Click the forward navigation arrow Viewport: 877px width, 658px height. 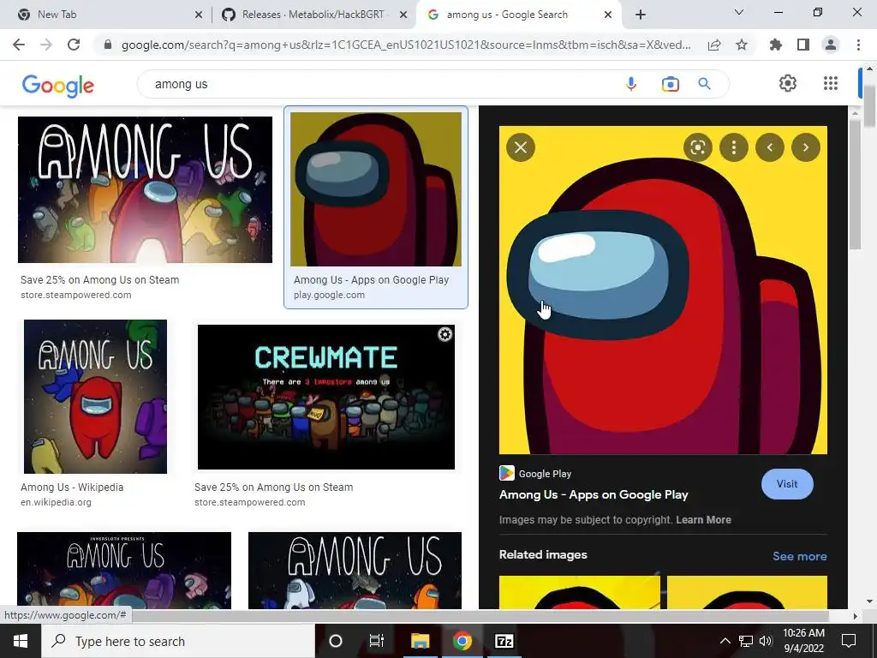46,45
